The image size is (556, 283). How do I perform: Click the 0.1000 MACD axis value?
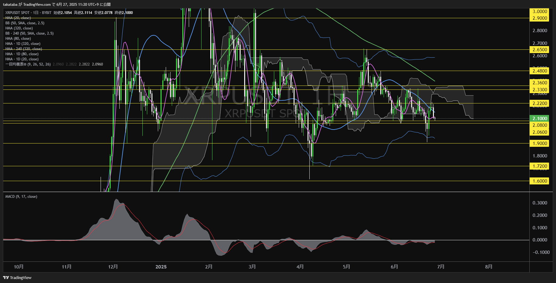coord(540,228)
